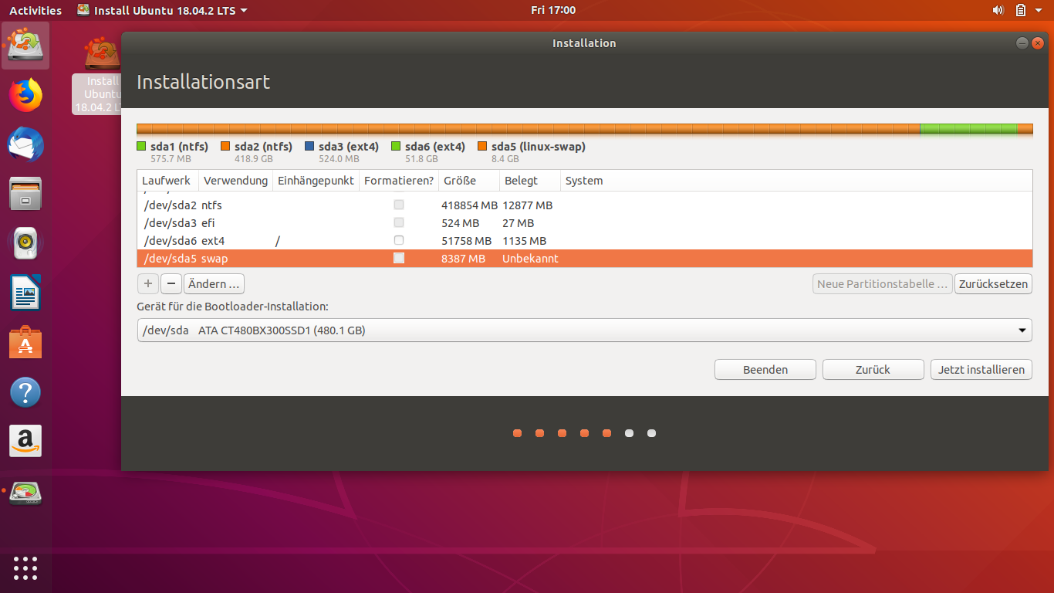This screenshot has height=593, width=1054.
Task: Click the 12877 MB used-space cell
Action: pyautogui.click(x=527, y=205)
